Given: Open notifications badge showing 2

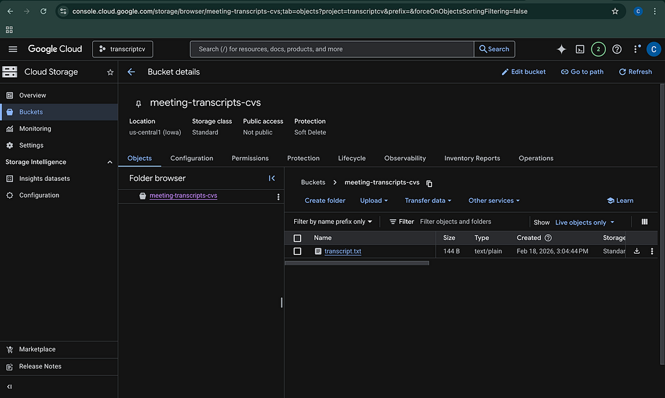Looking at the screenshot, I should point(598,49).
